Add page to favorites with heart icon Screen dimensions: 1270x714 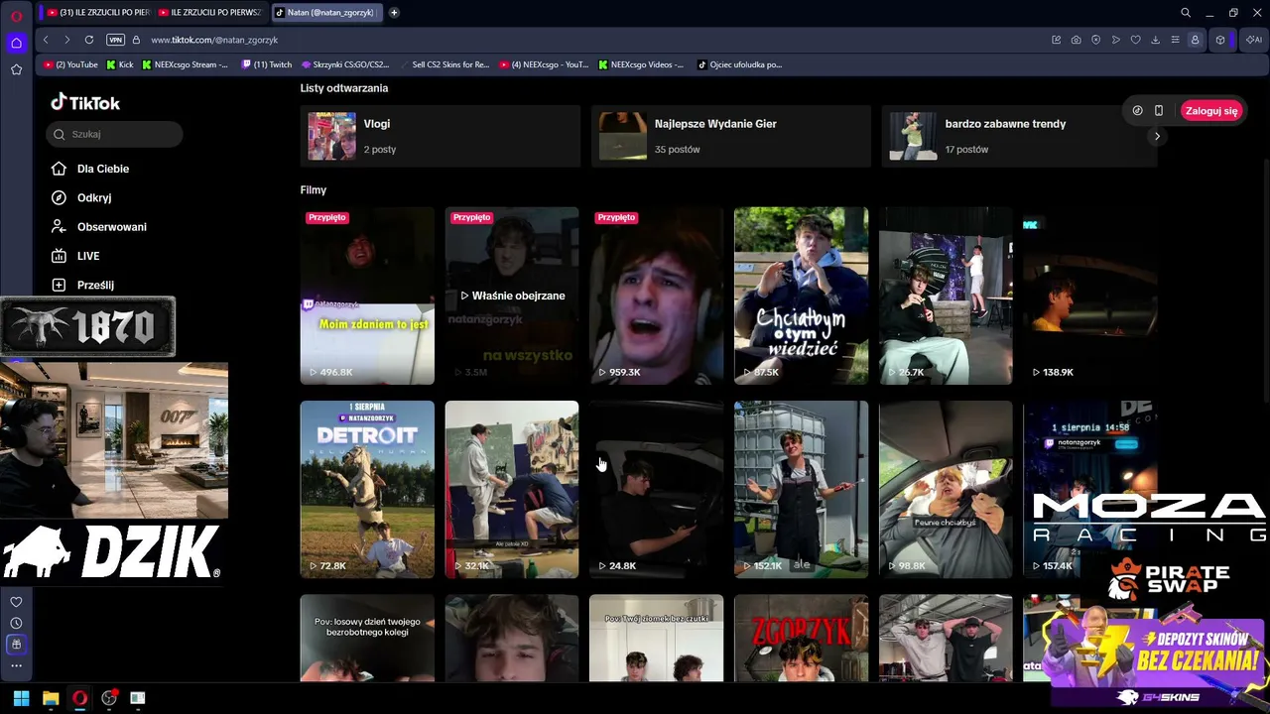1135,40
